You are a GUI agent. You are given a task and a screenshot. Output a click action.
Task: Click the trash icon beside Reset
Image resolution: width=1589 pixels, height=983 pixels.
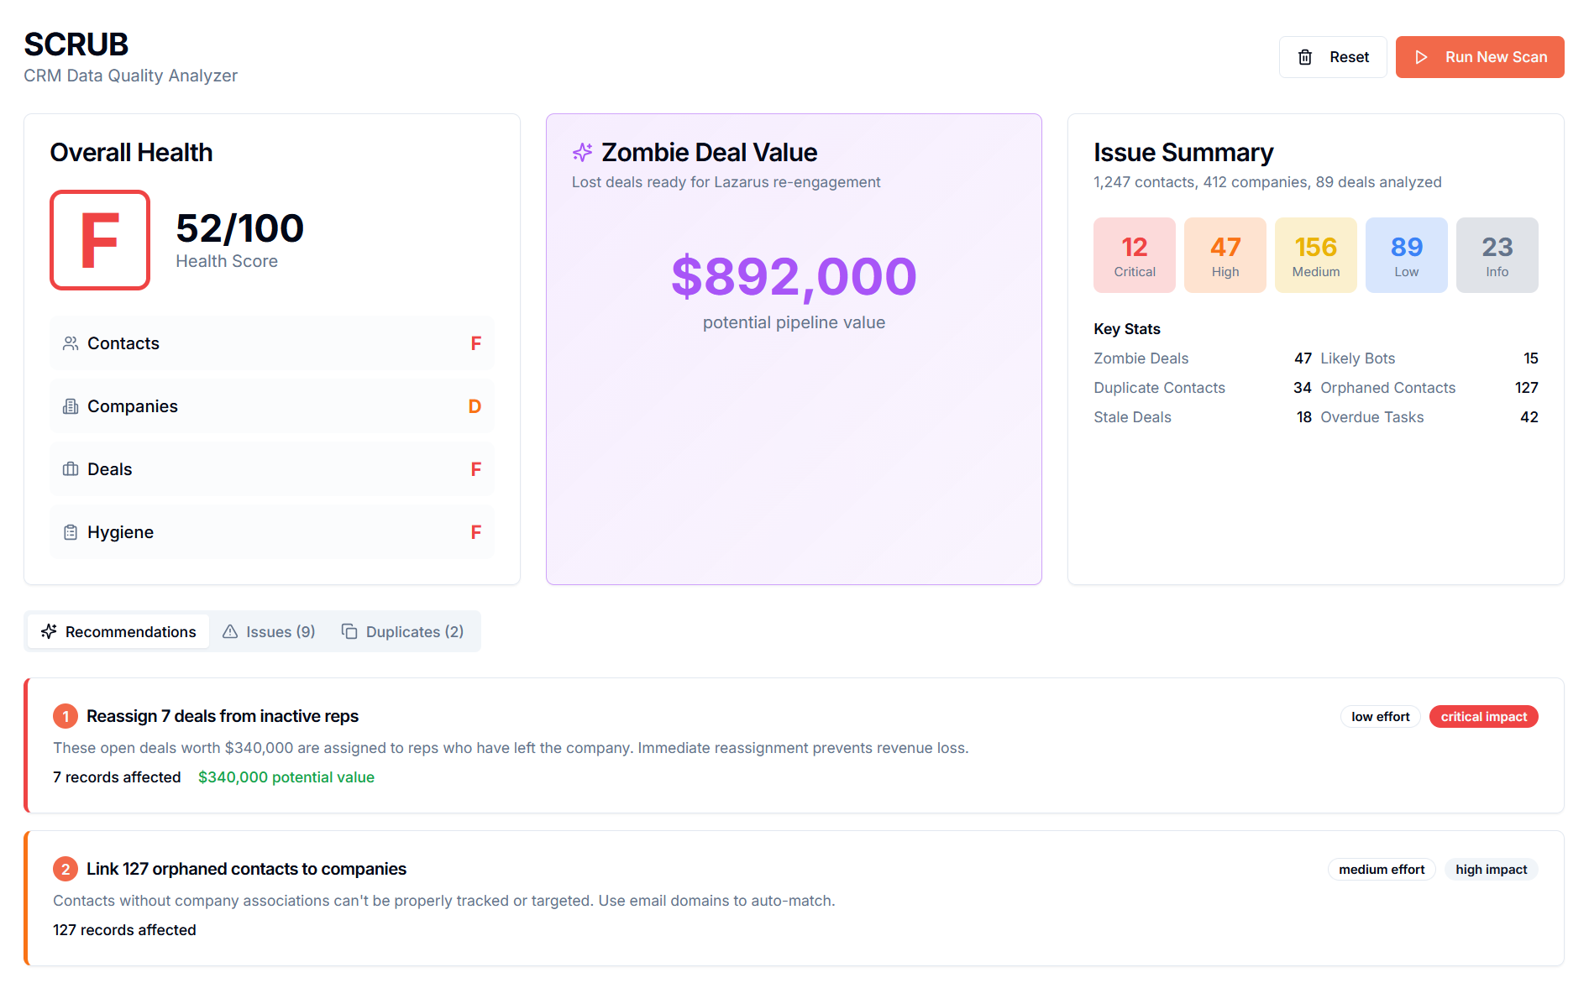(x=1304, y=57)
